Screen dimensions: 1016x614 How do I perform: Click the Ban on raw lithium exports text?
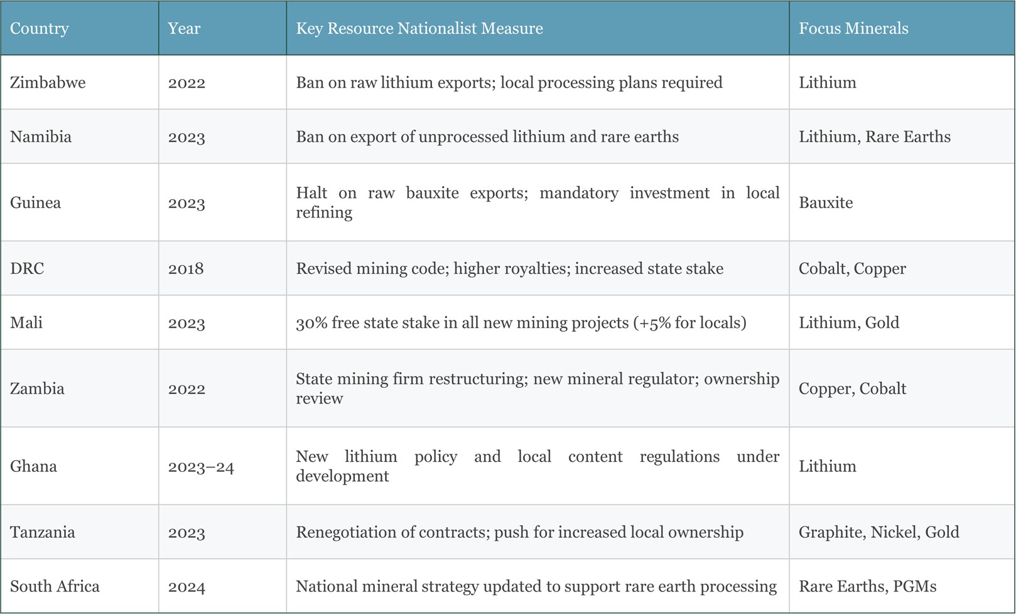coord(394,82)
